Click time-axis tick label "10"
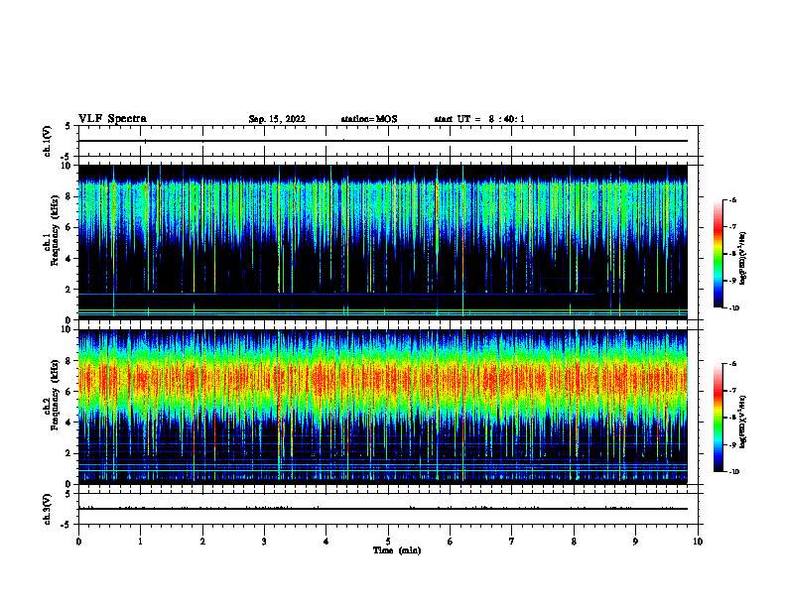 (x=698, y=542)
